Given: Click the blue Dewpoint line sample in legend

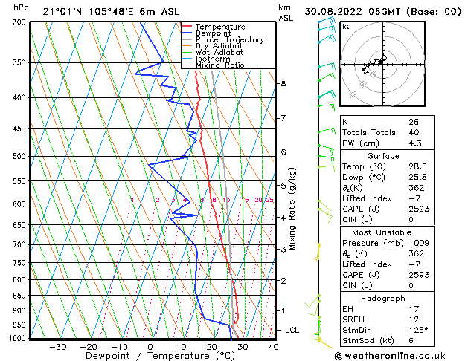Looking at the screenshot, I should [x=187, y=33].
